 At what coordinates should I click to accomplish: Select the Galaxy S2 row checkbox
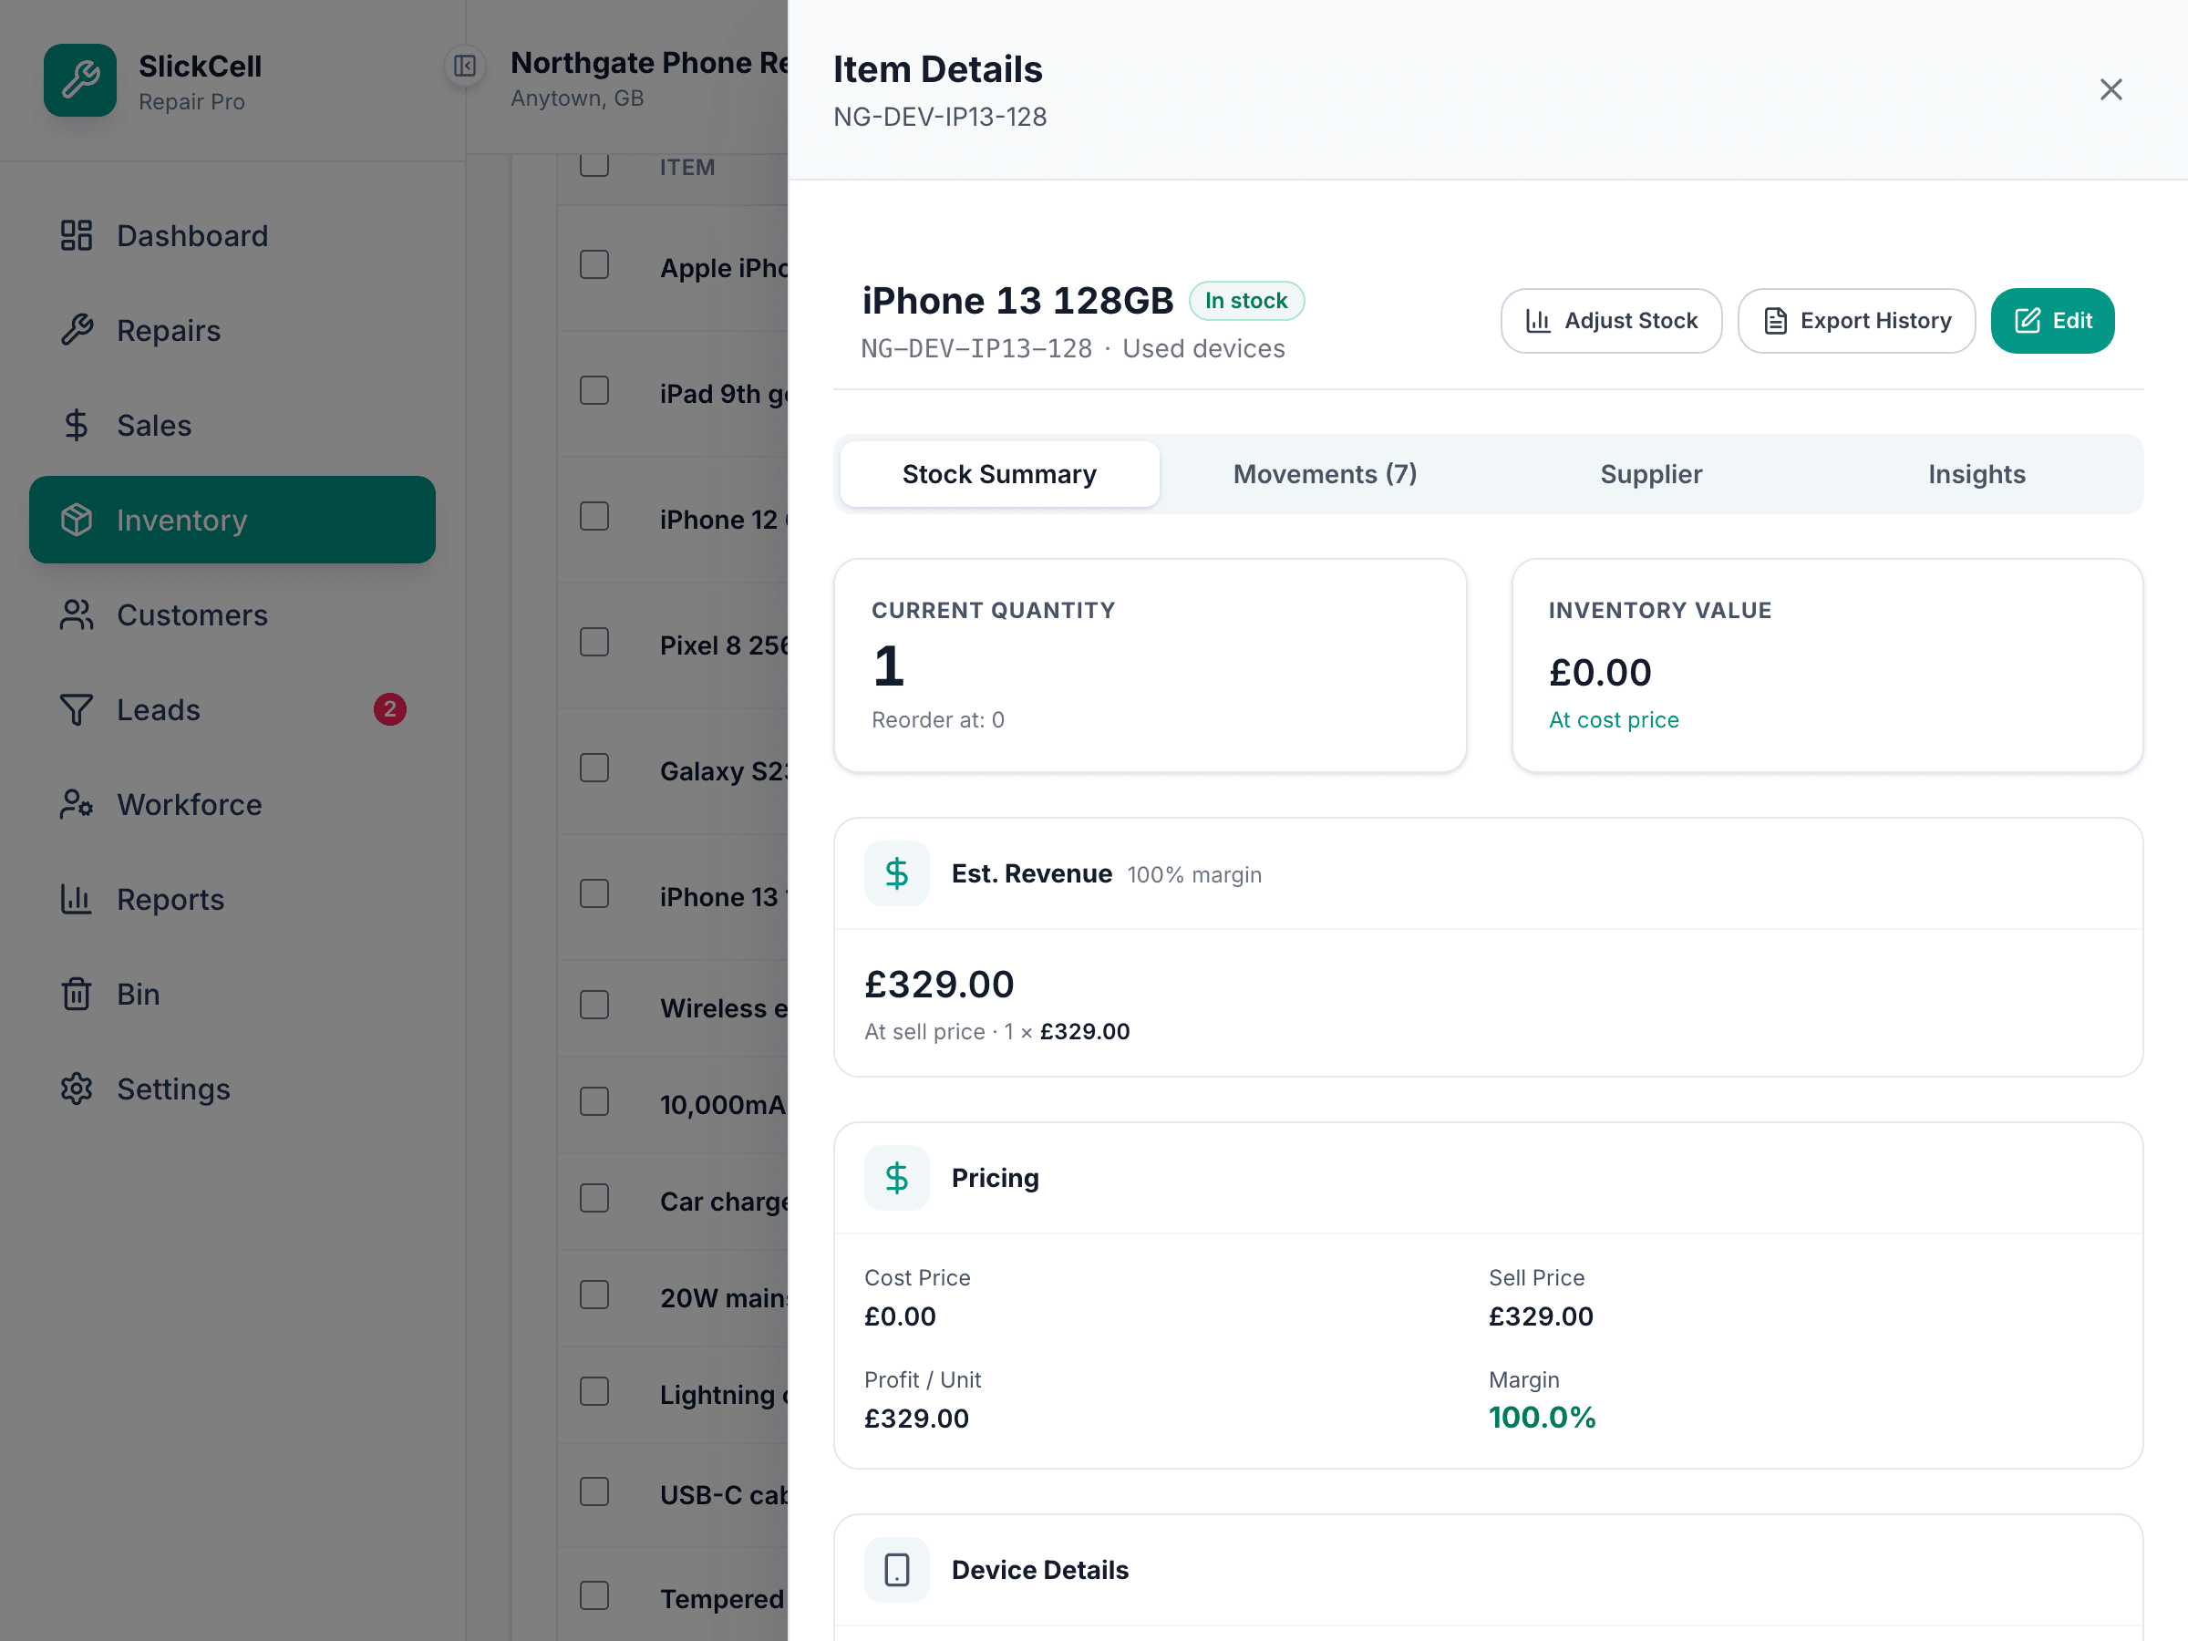(x=594, y=769)
